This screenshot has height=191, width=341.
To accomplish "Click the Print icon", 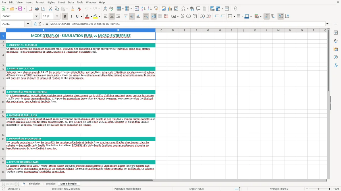I will (x=37, y=9).
